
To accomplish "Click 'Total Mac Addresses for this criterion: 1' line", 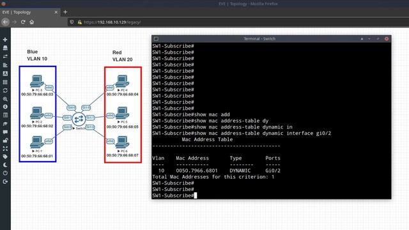I will 213,177.
